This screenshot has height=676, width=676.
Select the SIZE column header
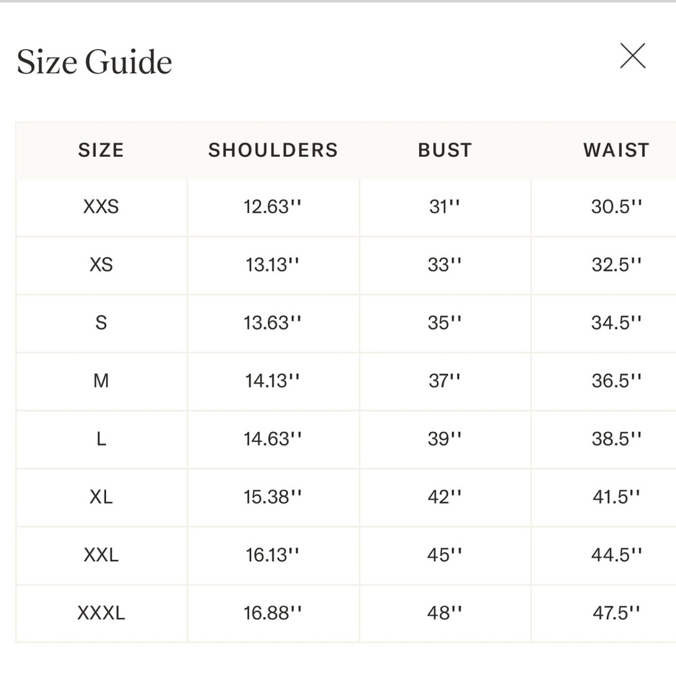pyautogui.click(x=101, y=150)
